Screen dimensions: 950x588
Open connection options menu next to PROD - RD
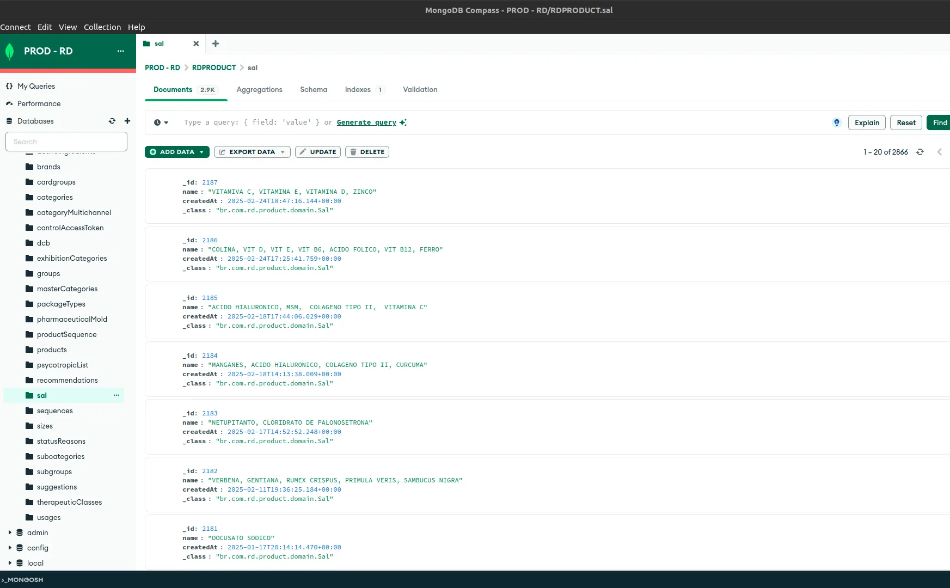point(121,51)
